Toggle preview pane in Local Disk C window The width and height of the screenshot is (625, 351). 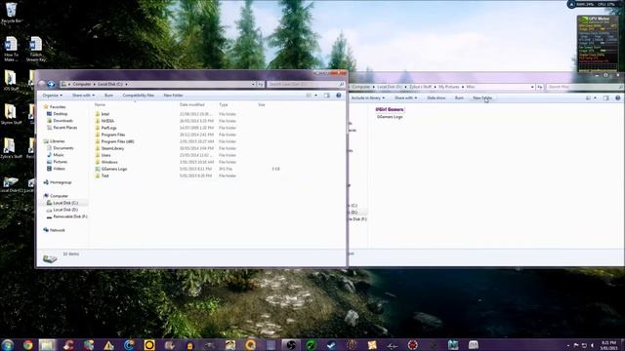pyautogui.click(x=327, y=96)
